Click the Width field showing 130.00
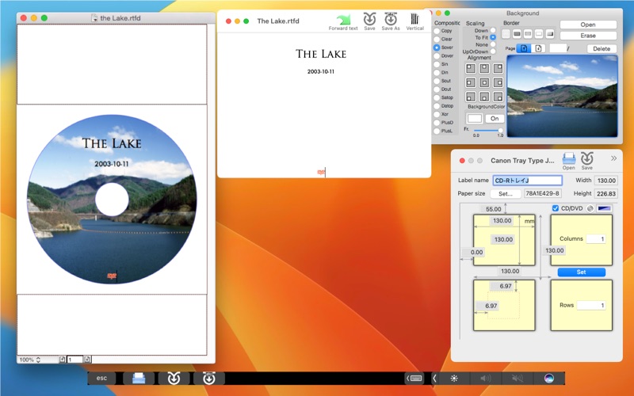This screenshot has width=634, height=396. pyautogui.click(x=605, y=181)
